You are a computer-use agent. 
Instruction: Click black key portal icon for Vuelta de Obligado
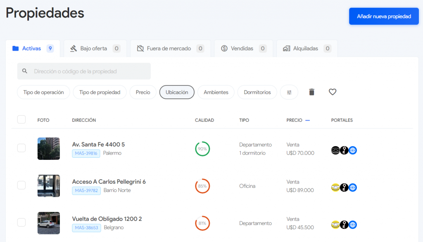(x=344, y=225)
